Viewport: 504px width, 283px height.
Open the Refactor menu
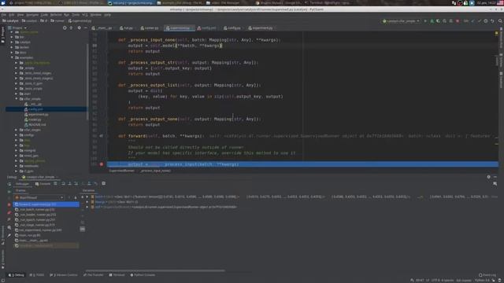(56, 15)
